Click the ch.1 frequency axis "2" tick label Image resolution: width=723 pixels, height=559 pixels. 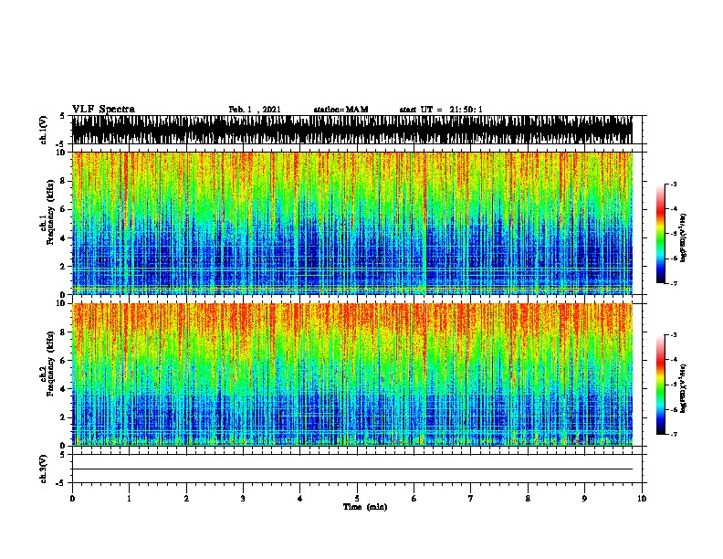63,267
